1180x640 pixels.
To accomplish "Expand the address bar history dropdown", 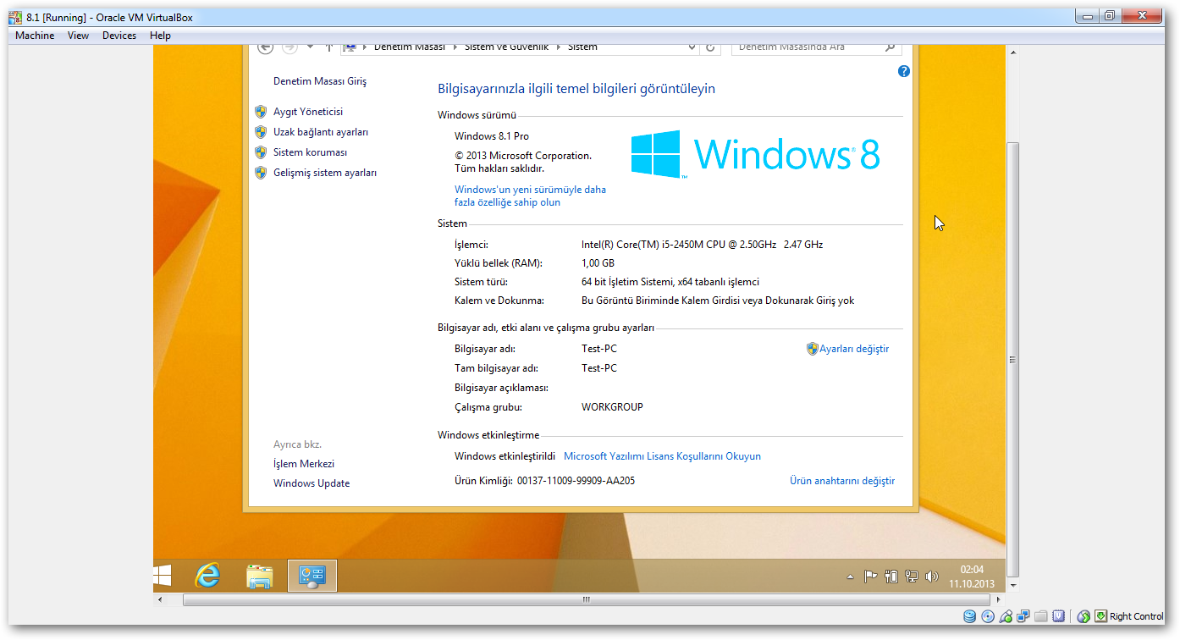I will click(692, 47).
